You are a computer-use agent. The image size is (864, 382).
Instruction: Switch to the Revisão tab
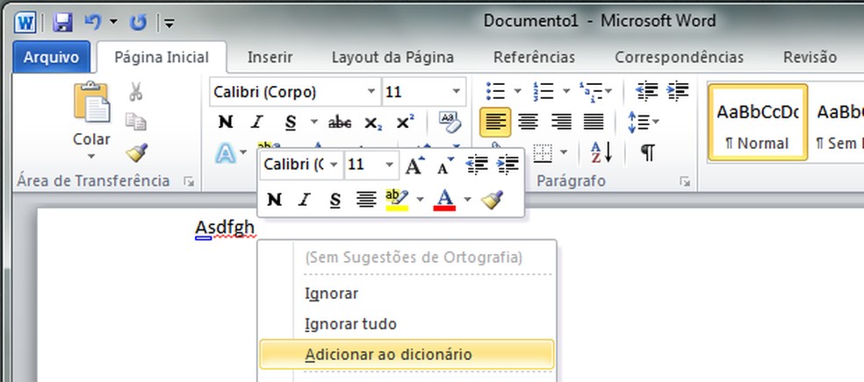[x=810, y=57]
